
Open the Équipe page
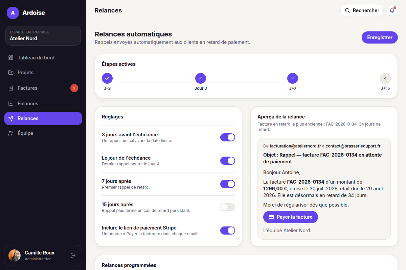coord(43,133)
